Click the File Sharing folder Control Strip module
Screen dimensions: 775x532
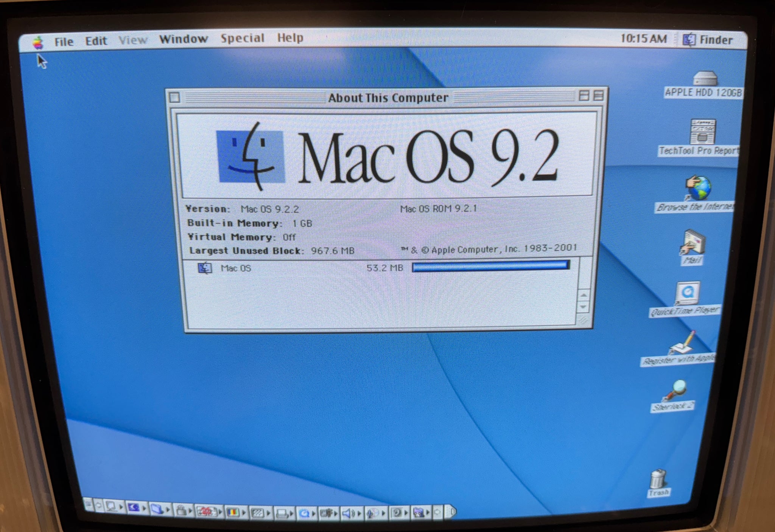click(160, 509)
